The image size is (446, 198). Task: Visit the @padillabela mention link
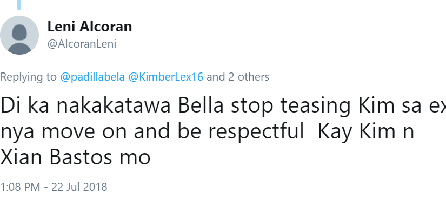point(92,77)
